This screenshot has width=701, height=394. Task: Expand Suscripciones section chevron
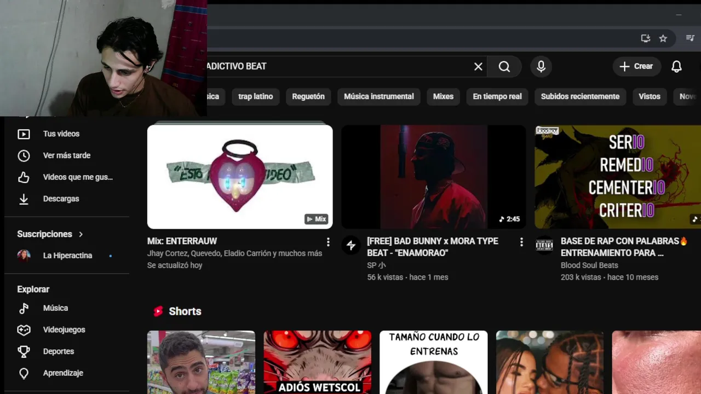(x=81, y=234)
